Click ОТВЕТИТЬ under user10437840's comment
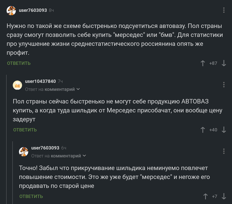The width and height of the screenshot is (232, 204). coord(25,130)
